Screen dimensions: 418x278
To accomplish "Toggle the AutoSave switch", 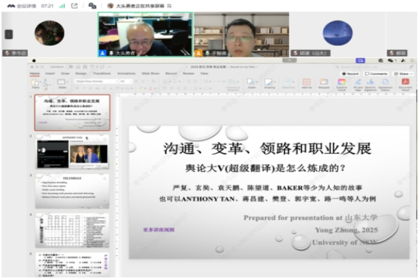I will (x=69, y=66).
